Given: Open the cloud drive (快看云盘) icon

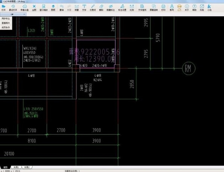Looking at the screenshot, I should coord(25,8).
